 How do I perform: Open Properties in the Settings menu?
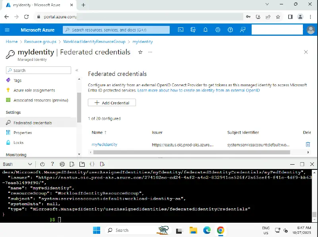23,133
